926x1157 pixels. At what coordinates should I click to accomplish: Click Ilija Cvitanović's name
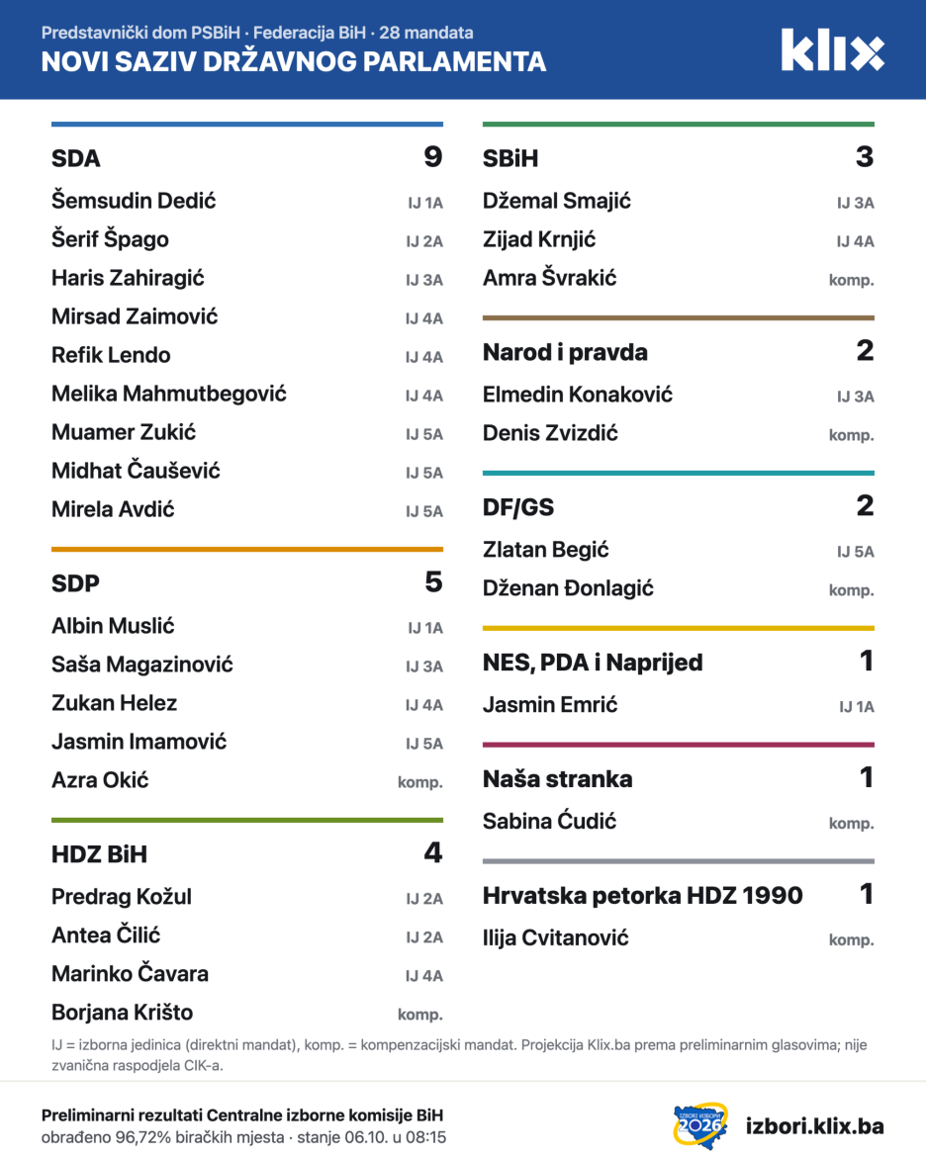555,937
